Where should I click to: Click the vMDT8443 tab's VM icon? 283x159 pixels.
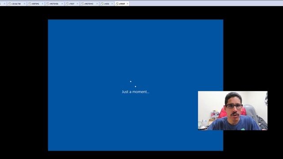[83, 4]
